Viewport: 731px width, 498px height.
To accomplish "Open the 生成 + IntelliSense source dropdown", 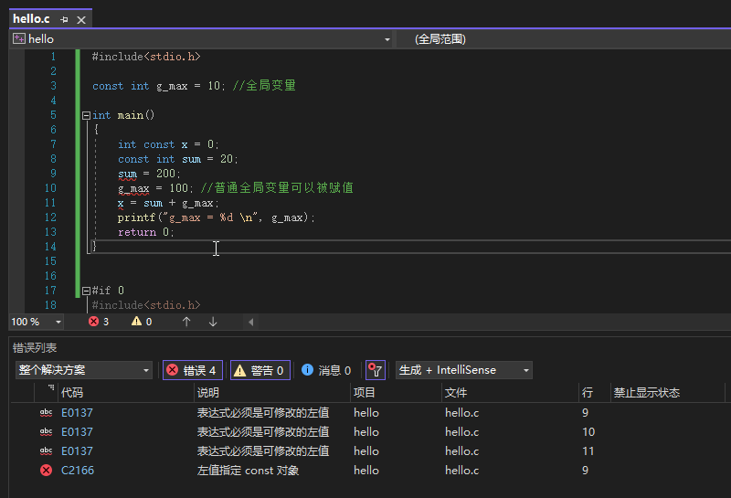I will 464,370.
